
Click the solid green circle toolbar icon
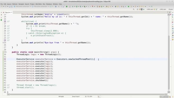[x=67, y=7]
